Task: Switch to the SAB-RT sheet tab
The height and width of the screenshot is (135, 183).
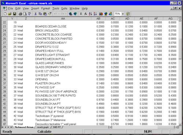Action: [57, 127]
